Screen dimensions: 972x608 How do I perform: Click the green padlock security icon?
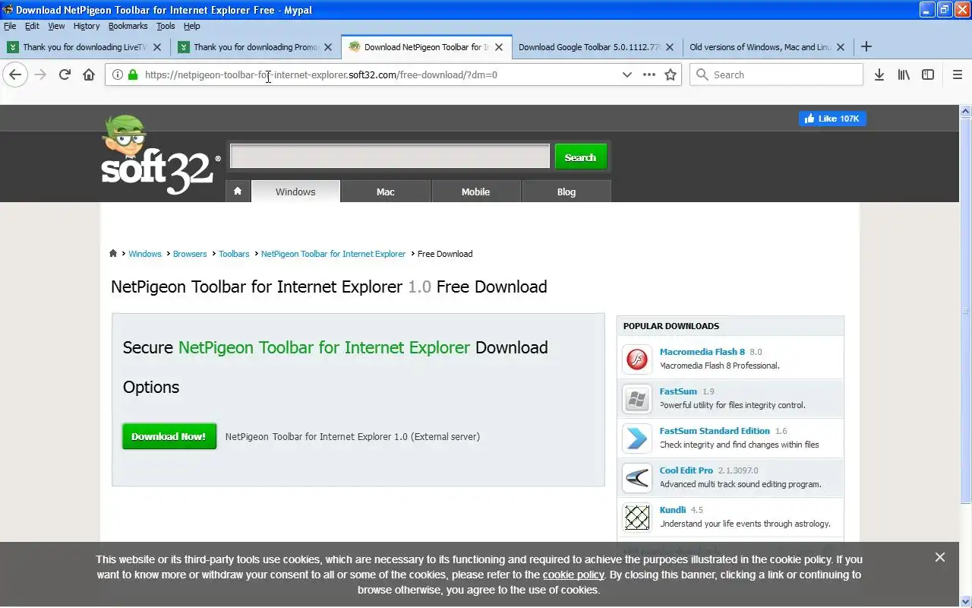(x=133, y=74)
